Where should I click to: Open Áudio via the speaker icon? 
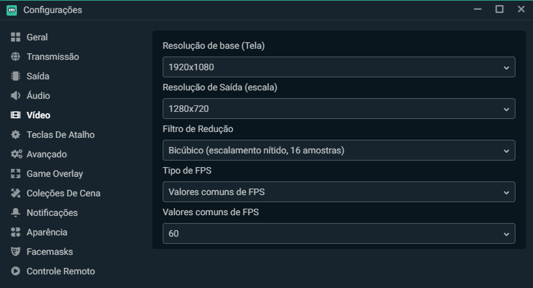pyautogui.click(x=16, y=96)
